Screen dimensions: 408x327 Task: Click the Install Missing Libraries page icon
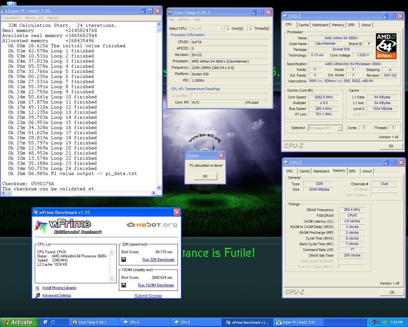[37, 288]
